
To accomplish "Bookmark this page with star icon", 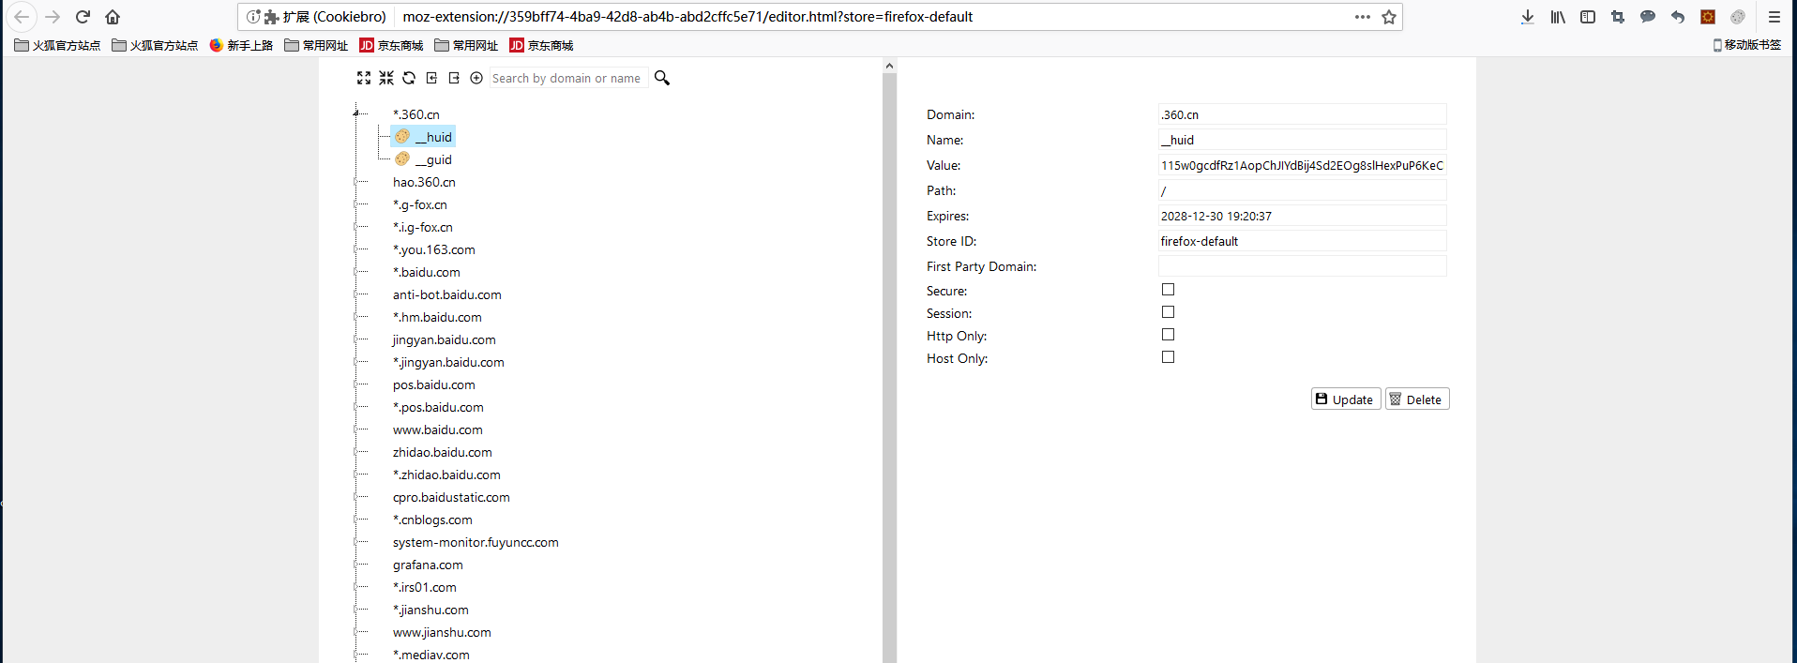I will [1389, 17].
